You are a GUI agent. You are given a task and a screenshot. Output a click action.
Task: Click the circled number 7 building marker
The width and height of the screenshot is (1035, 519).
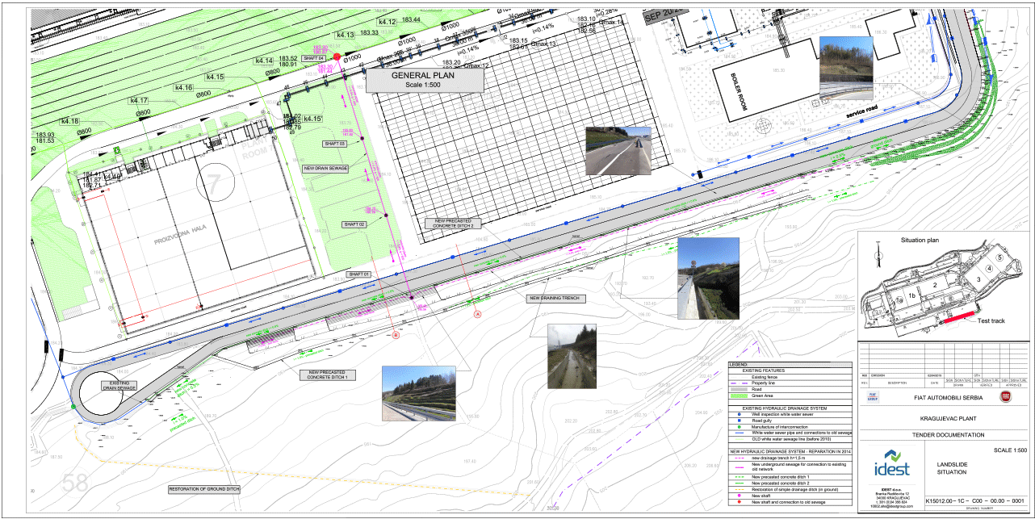213,179
